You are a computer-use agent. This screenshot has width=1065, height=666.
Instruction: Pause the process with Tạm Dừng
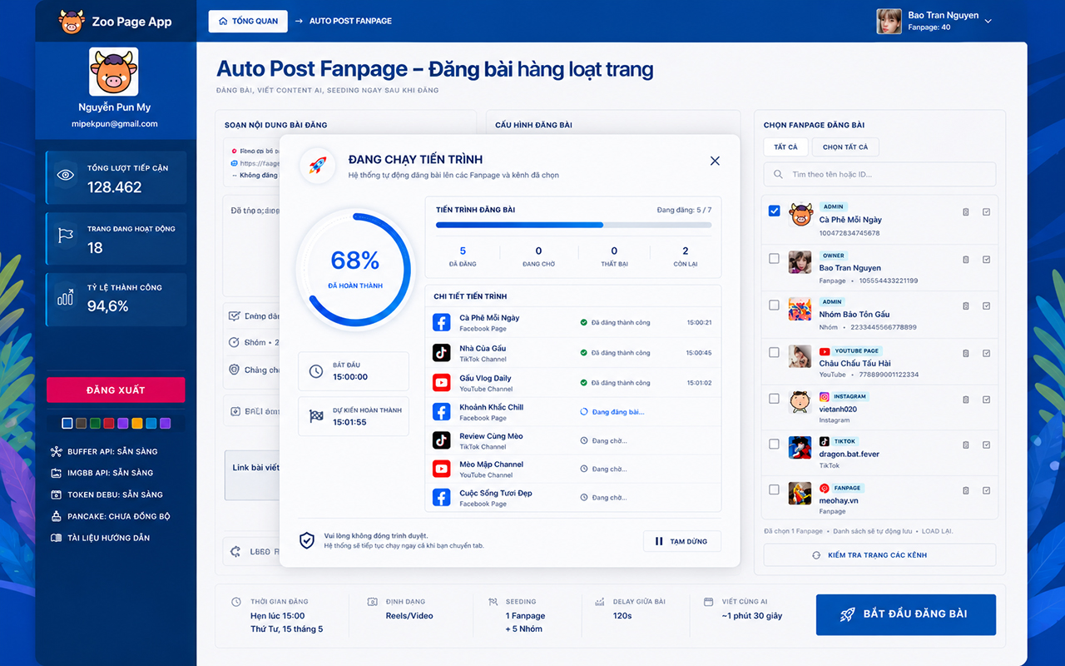682,541
